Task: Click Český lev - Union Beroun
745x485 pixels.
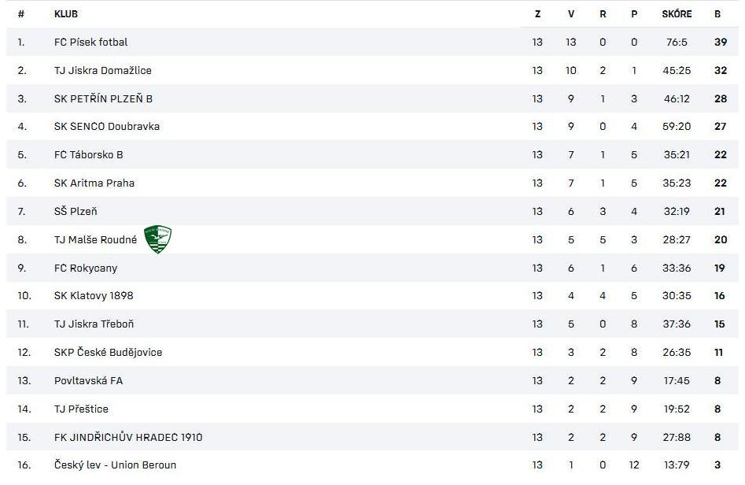Action: 115,465
